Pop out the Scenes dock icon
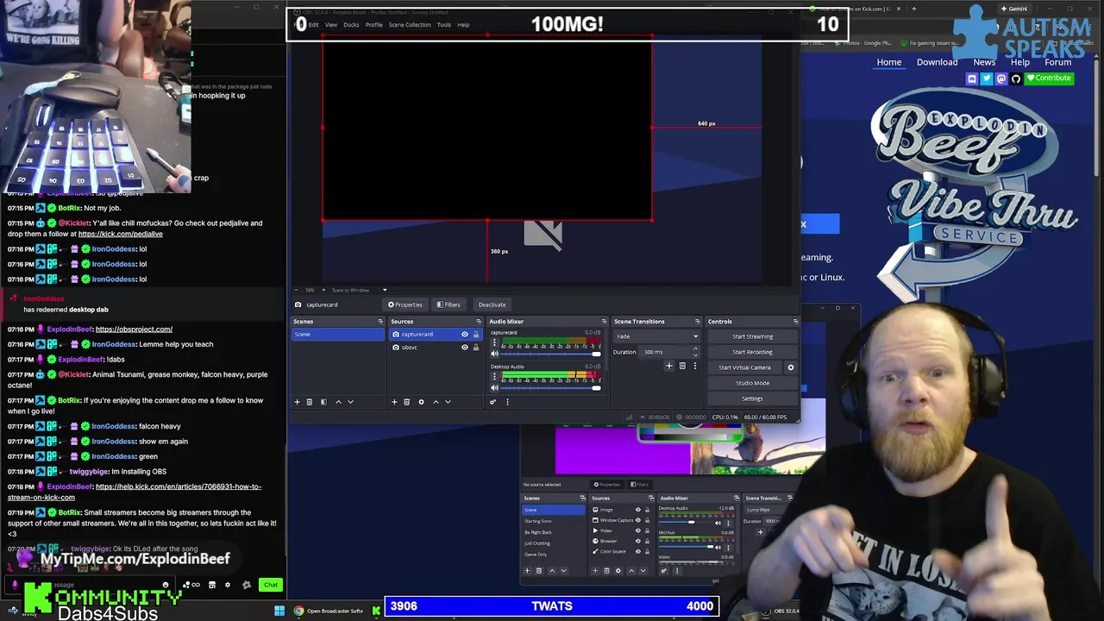Viewport: 1104px width, 621px height. [x=380, y=322]
